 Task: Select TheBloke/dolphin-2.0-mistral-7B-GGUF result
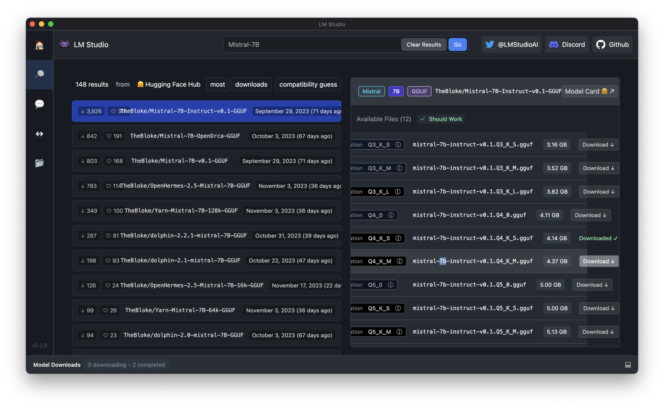tap(206, 335)
